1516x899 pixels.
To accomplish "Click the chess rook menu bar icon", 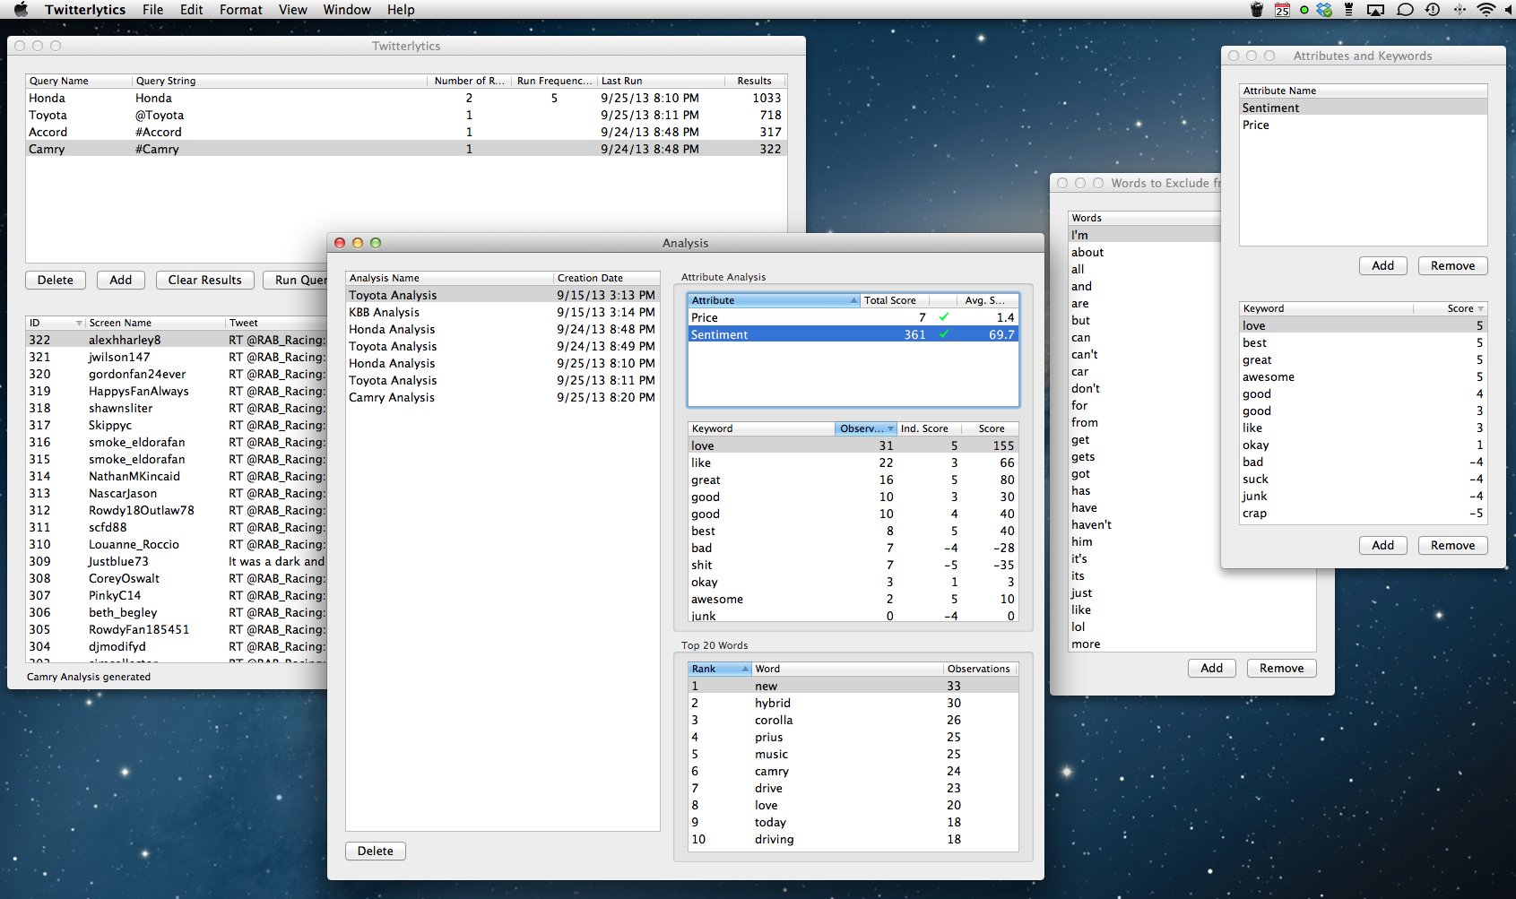I will pos(1349,10).
